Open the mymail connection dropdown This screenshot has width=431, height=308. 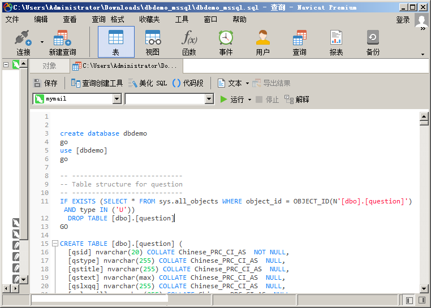pyautogui.click(x=117, y=99)
